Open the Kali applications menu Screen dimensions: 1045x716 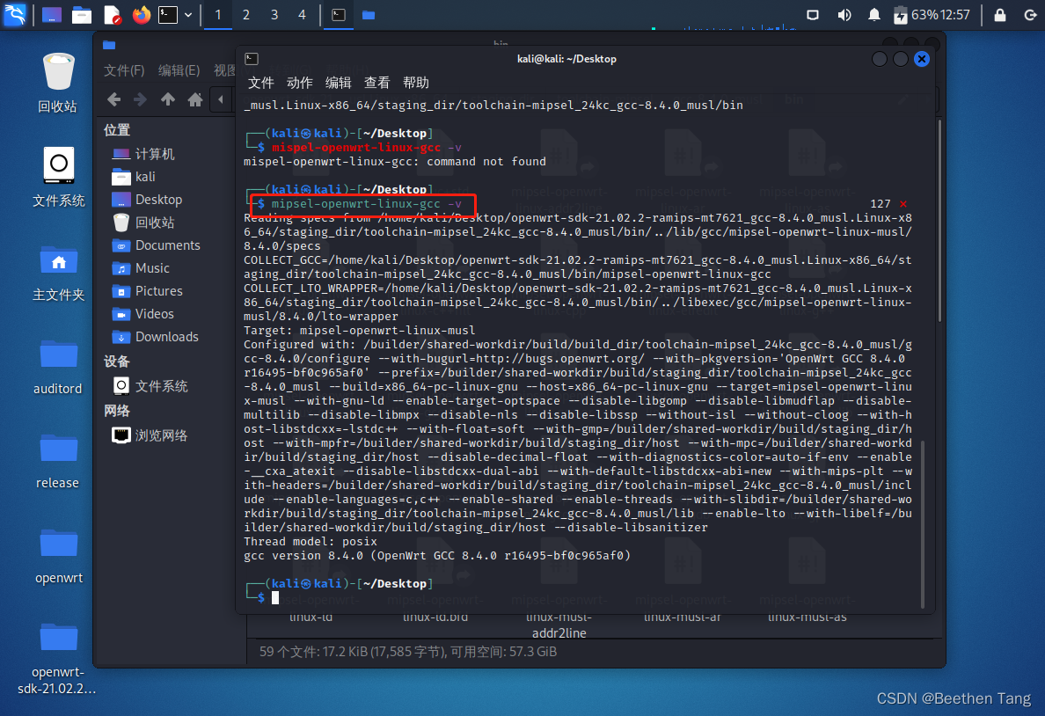tap(15, 15)
